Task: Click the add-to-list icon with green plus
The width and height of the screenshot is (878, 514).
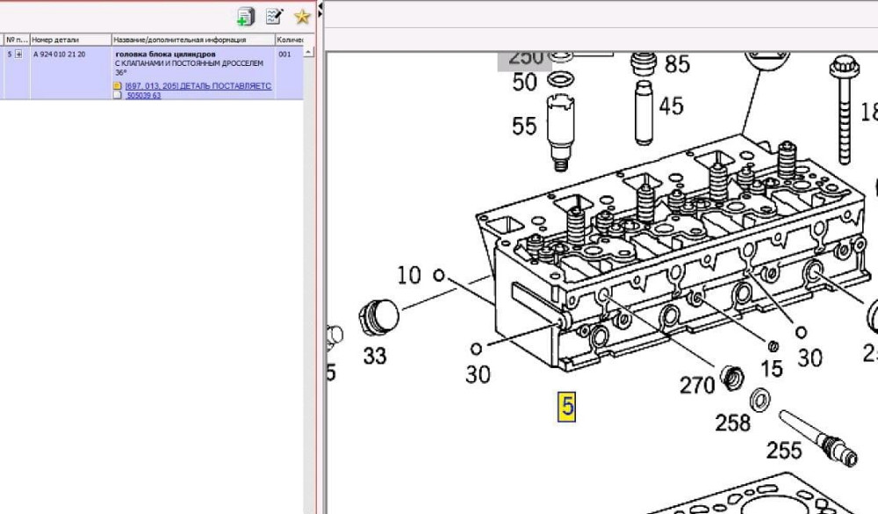Action: pyautogui.click(x=245, y=16)
